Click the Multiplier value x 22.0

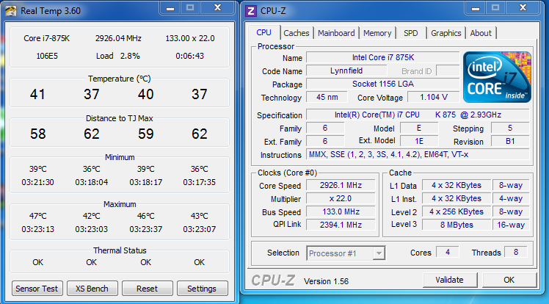(341, 198)
